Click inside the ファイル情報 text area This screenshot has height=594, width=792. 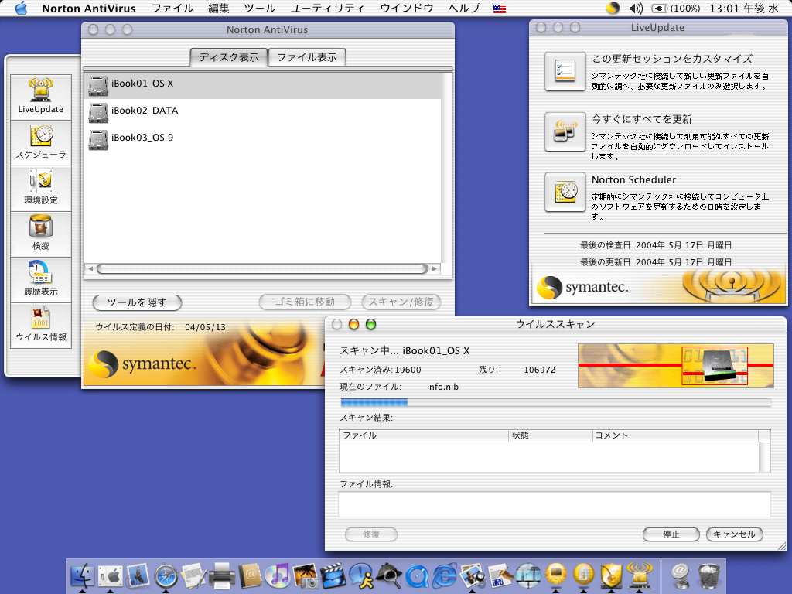[555, 504]
